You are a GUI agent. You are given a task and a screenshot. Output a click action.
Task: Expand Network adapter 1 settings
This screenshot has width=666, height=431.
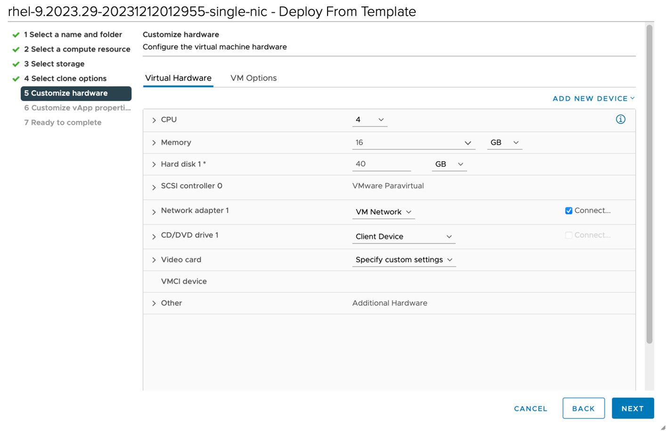pyautogui.click(x=154, y=211)
